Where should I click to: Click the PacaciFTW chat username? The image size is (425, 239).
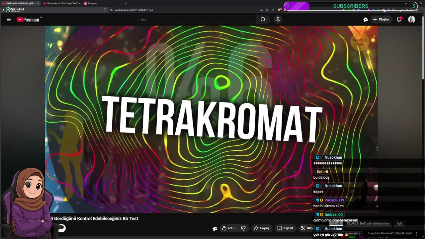point(334,200)
